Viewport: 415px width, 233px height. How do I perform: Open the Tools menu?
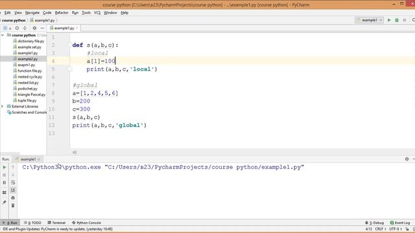point(86,13)
